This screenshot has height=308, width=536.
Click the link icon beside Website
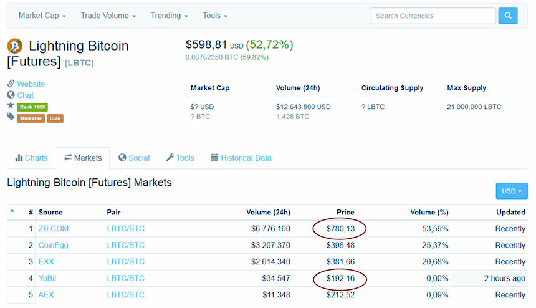pos(11,84)
